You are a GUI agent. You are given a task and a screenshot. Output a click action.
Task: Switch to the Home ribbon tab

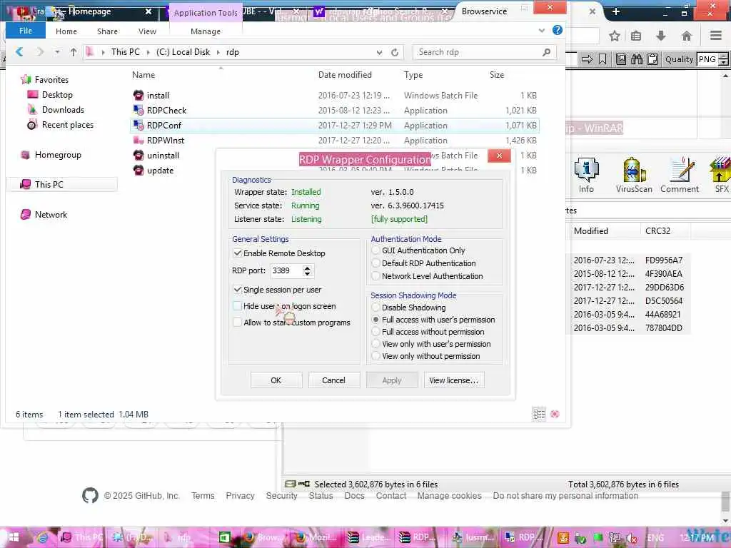(66, 31)
